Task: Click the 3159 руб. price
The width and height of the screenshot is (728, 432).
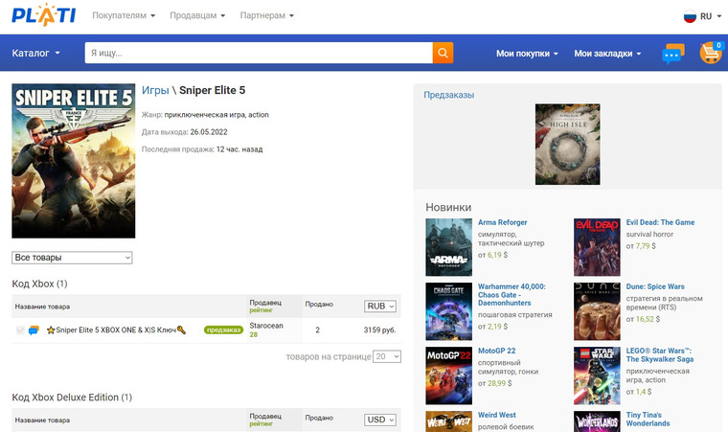Action: 379,330
